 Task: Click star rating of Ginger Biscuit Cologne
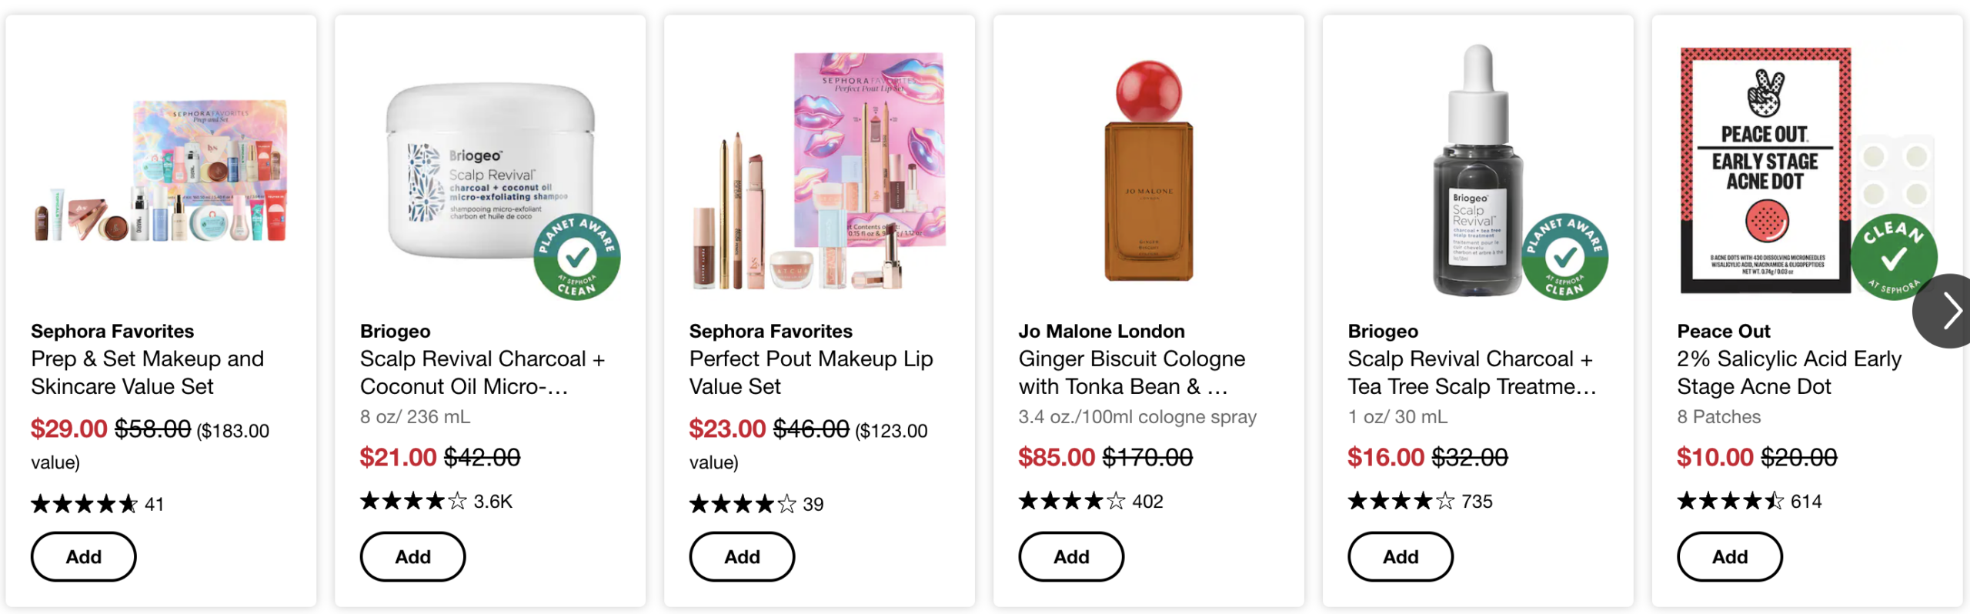click(x=1071, y=502)
